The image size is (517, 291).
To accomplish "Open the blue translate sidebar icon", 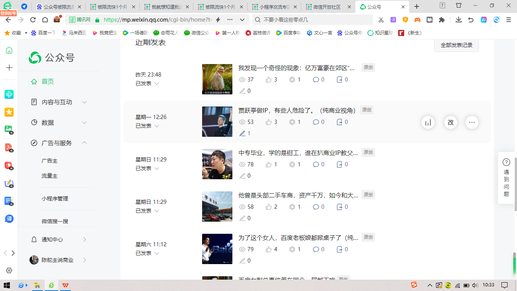I will [x=9, y=219].
